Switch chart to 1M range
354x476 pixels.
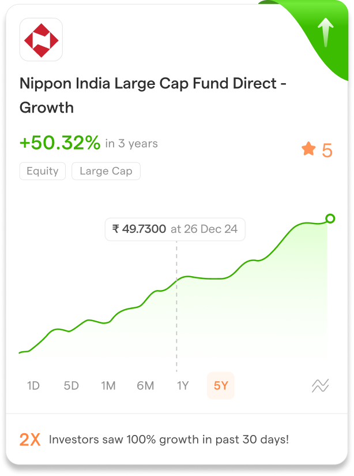point(108,385)
